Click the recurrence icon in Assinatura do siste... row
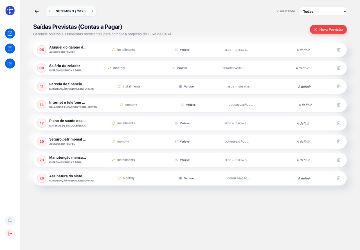Screen dimensions: 360x250 coord(119,178)
